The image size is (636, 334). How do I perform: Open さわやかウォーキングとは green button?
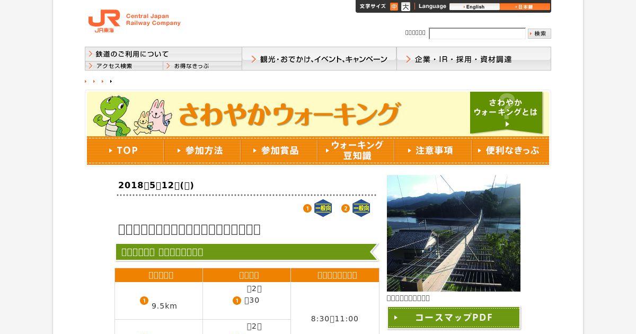pyautogui.click(x=506, y=113)
